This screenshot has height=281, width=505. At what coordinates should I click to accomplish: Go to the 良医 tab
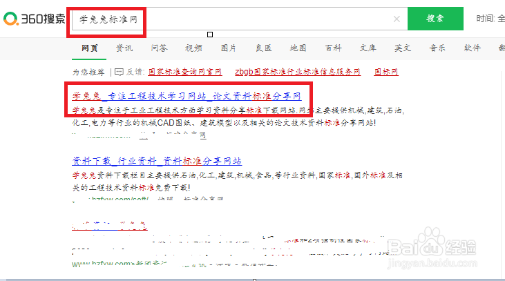263,48
